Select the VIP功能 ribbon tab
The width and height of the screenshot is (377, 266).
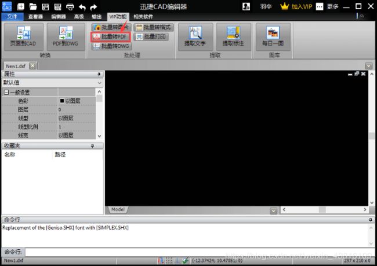[118, 17]
